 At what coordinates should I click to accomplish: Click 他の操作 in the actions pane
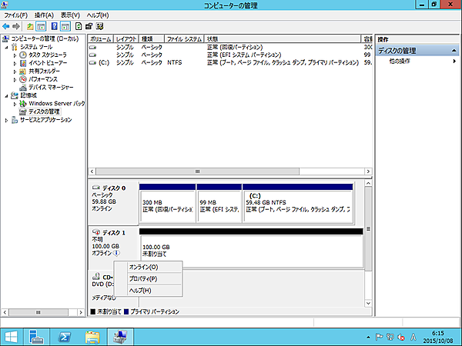(x=400, y=61)
